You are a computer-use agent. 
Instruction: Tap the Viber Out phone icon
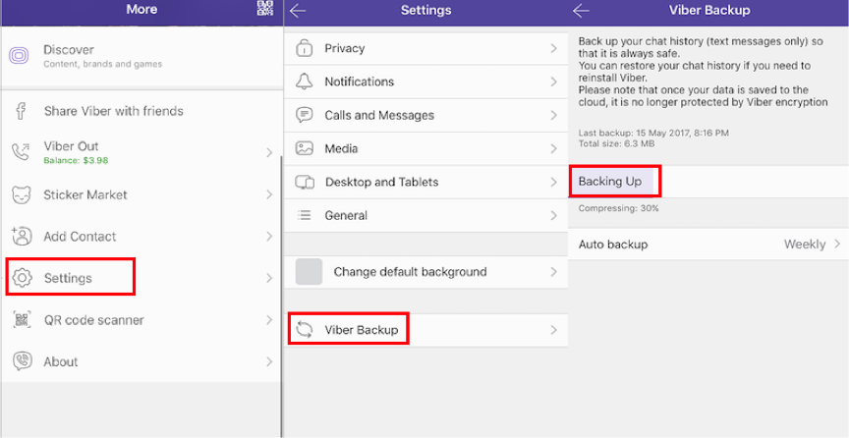[21, 152]
